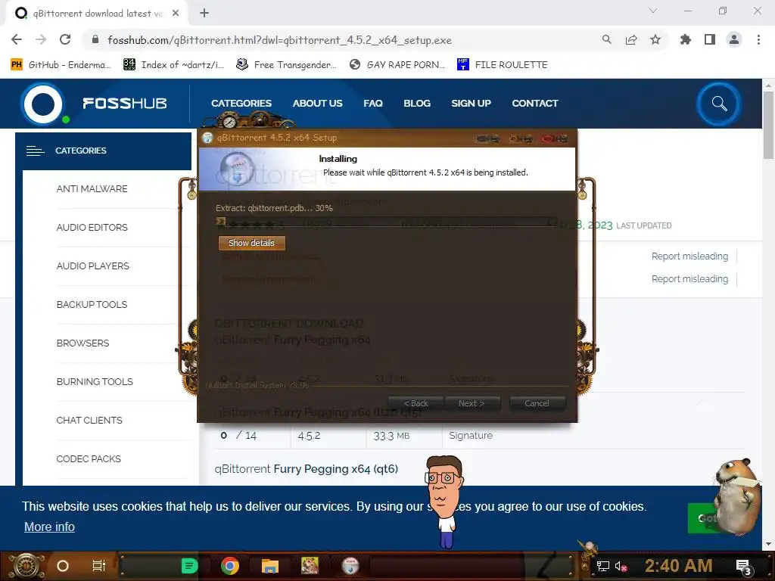The height and width of the screenshot is (581, 775).
Task: Open the BLOG page
Action: pos(417,103)
